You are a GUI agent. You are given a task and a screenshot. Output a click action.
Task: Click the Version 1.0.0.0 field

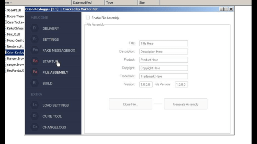click(146, 84)
